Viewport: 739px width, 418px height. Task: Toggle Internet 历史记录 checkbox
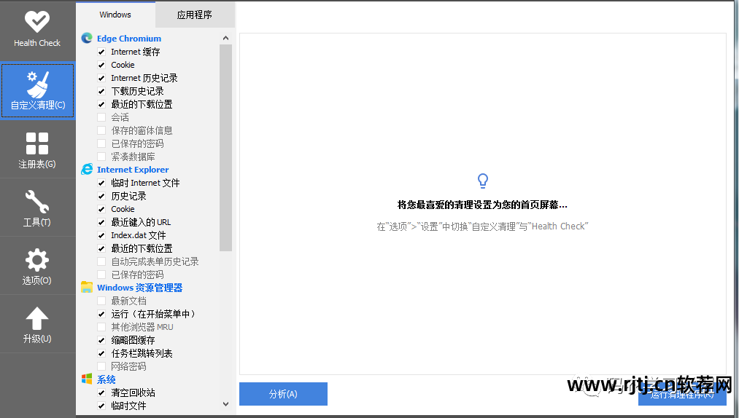point(101,78)
